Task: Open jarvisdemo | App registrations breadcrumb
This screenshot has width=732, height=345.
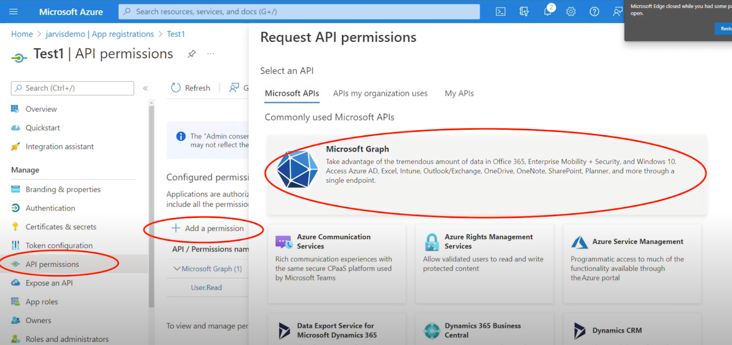Action: pos(100,34)
